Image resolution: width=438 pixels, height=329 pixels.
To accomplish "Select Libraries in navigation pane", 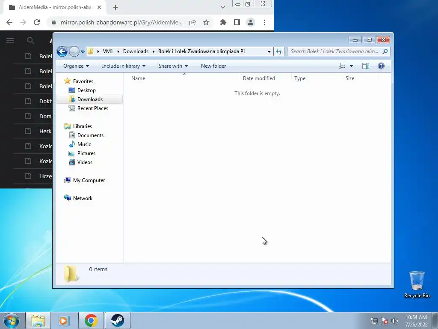I will (83, 126).
